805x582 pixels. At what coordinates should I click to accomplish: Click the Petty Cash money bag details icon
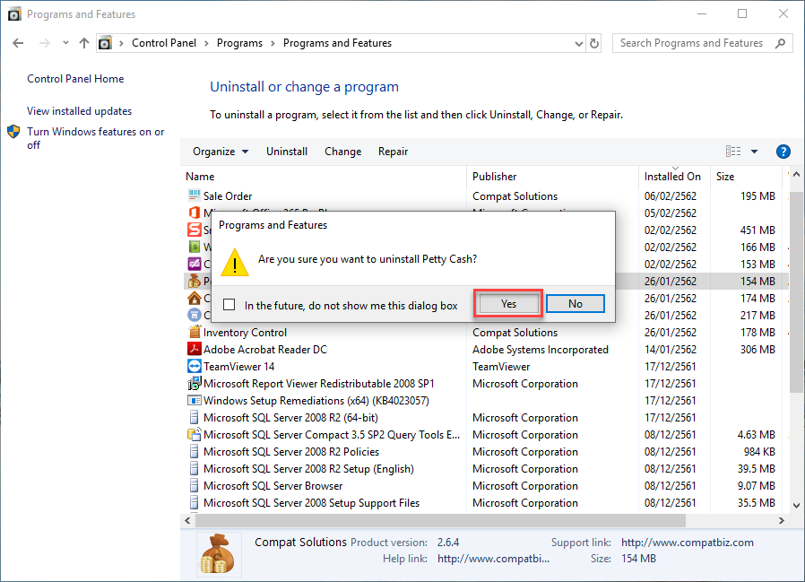coord(218,554)
